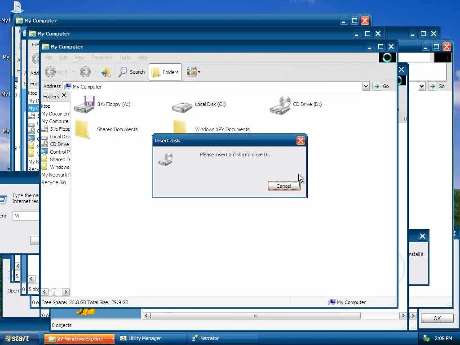The image size is (460, 345).
Task: Open the File menu
Action: [x=49, y=57]
